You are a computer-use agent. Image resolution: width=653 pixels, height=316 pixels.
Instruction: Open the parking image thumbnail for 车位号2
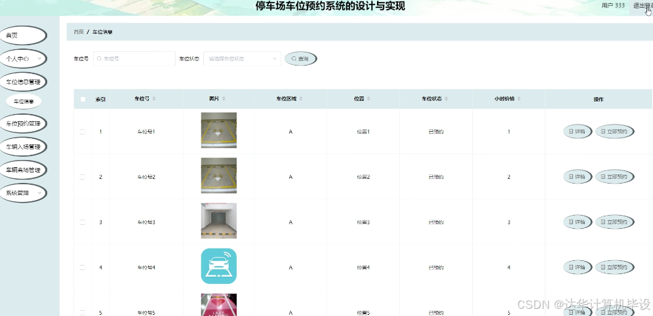(x=218, y=175)
